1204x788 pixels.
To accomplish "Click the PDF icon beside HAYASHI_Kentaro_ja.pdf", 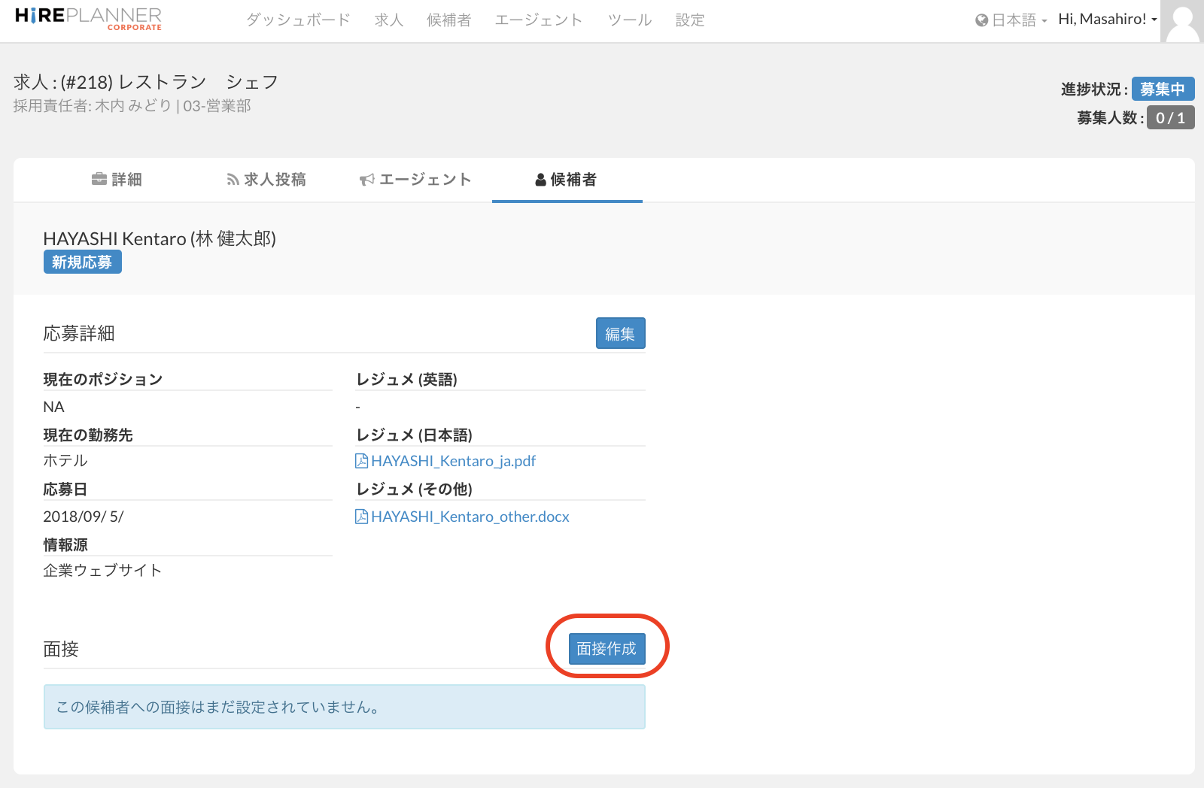I will click(361, 461).
